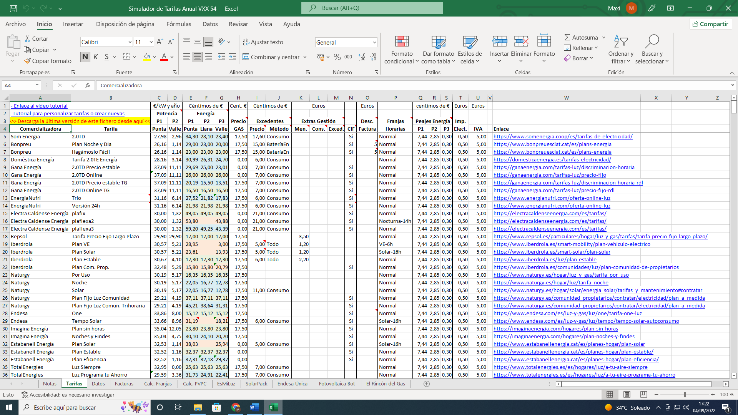Toggle Bold formatting on
Screen dimensions: 738x415
[85, 57]
